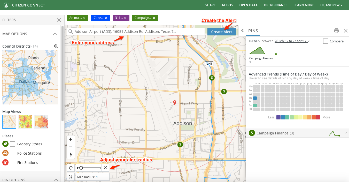Screen dimensions: 349x182
Task: Switch to the PINS tab
Action: tap(253, 31)
